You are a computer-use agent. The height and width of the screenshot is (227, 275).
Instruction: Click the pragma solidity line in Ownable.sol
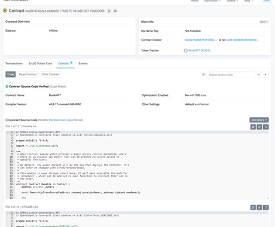(x=32, y=140)
